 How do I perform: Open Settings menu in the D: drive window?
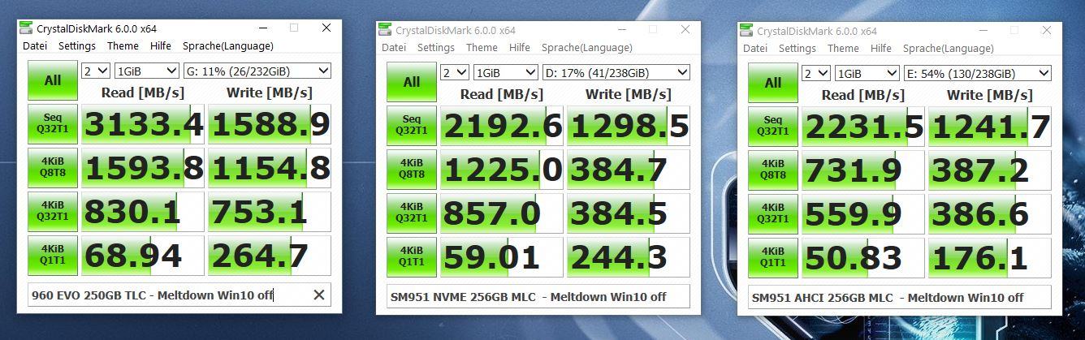click(435, 48)
